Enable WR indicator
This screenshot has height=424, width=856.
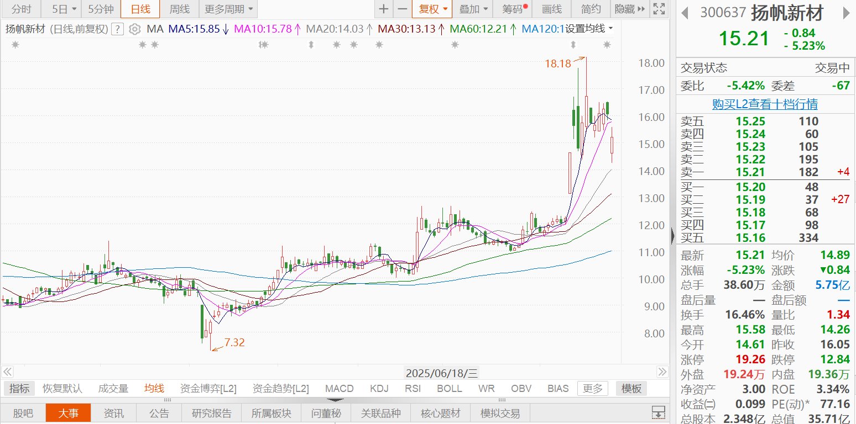[x=487, y=389]
